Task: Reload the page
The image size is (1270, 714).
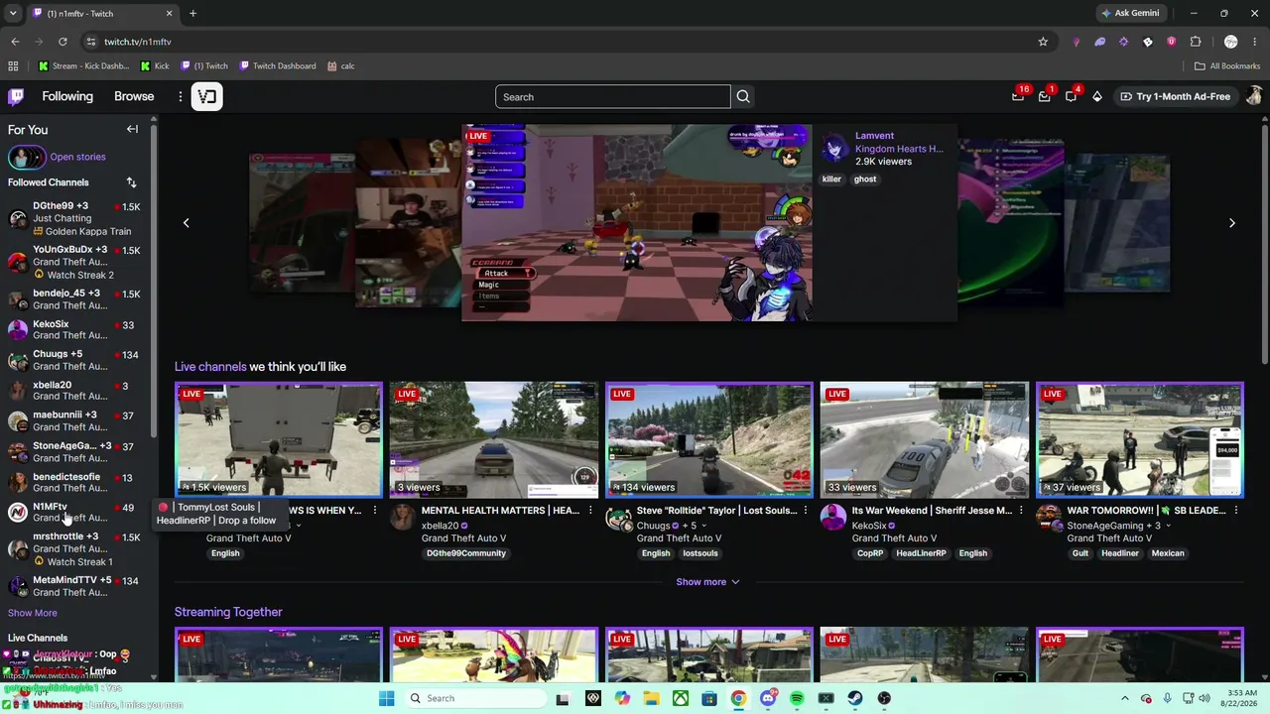Action: 63,42
